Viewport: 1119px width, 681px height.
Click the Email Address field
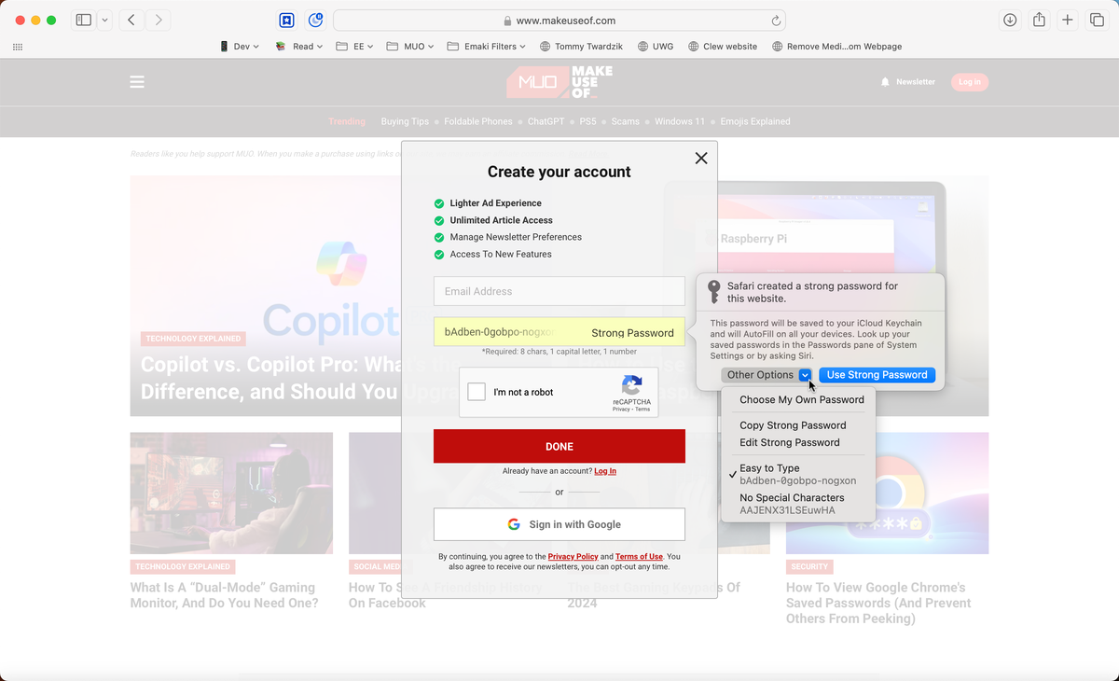559,291
